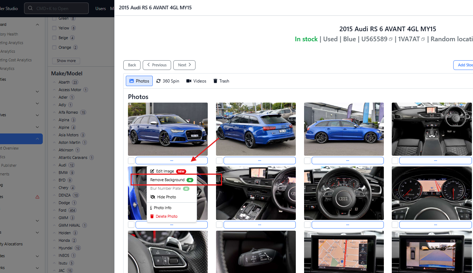Tick the checkbox under the rear-view Audi photo

219,161
